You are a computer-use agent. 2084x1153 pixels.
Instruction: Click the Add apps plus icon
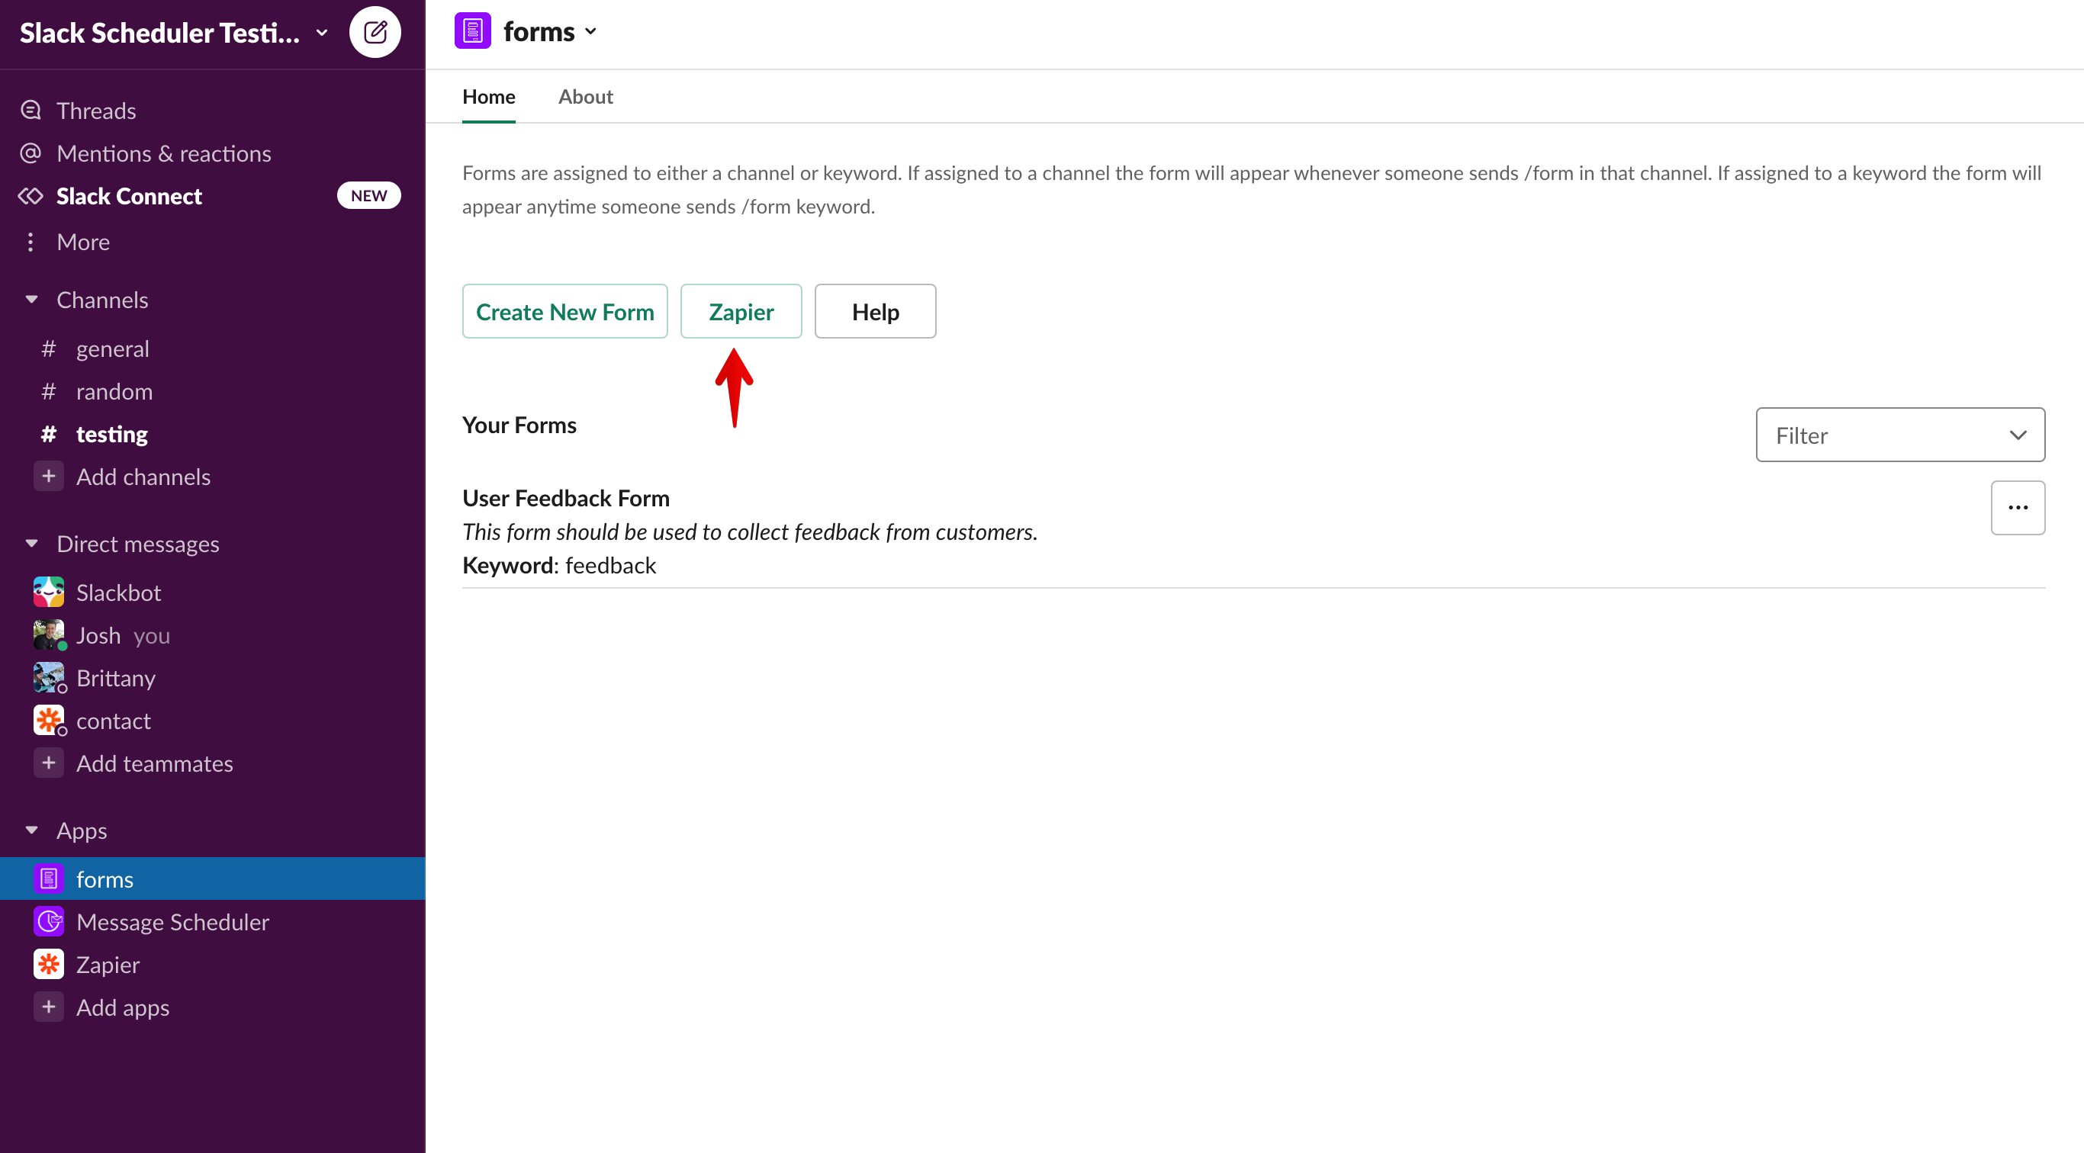coord(49,1006)
